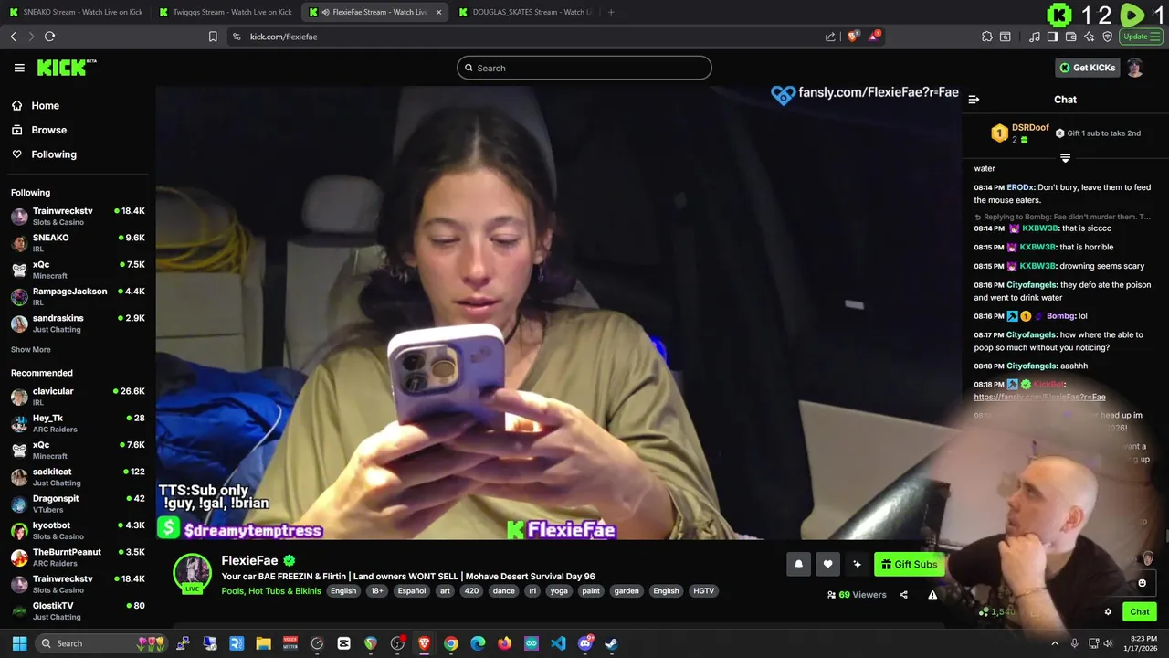Open sandraskins channel in sidebar
Image resolution: width=1169 pixels, height=658 pixels.
tap(78, 323)
